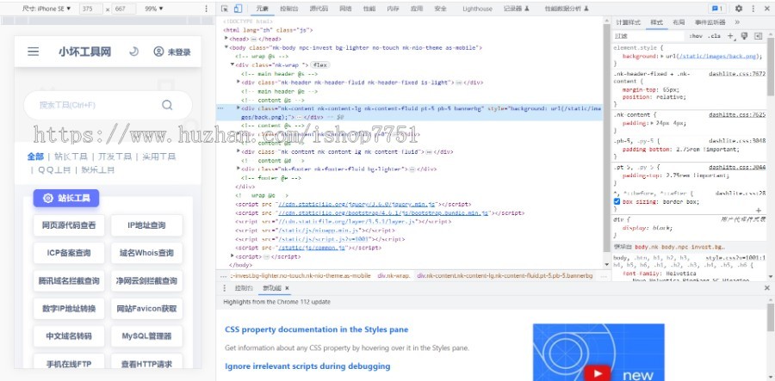Open CSS property documentation in the Styles pane link

point(316,329)
